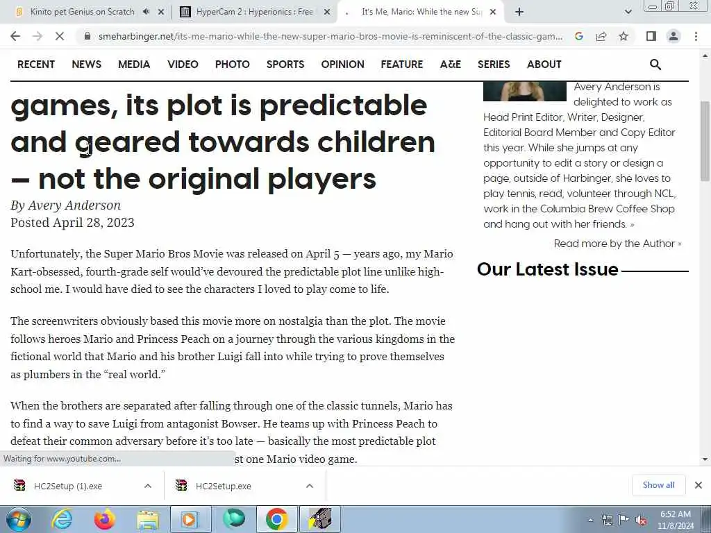711x533 pixels.
Task: Share this page via share icon
Action: click(601, 36)
